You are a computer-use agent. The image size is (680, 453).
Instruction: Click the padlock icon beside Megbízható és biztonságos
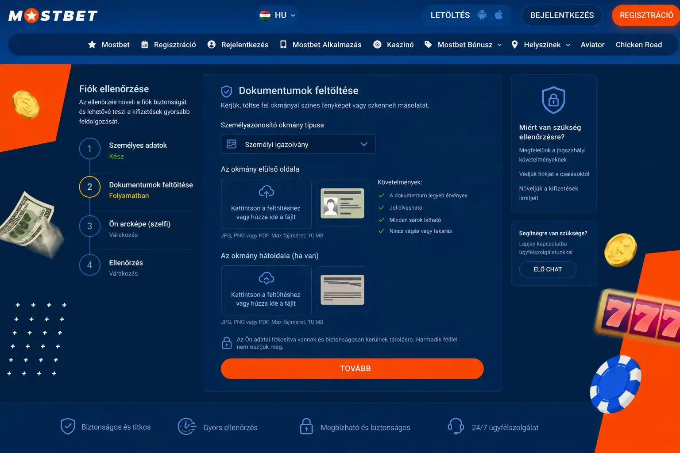point(306,426)
